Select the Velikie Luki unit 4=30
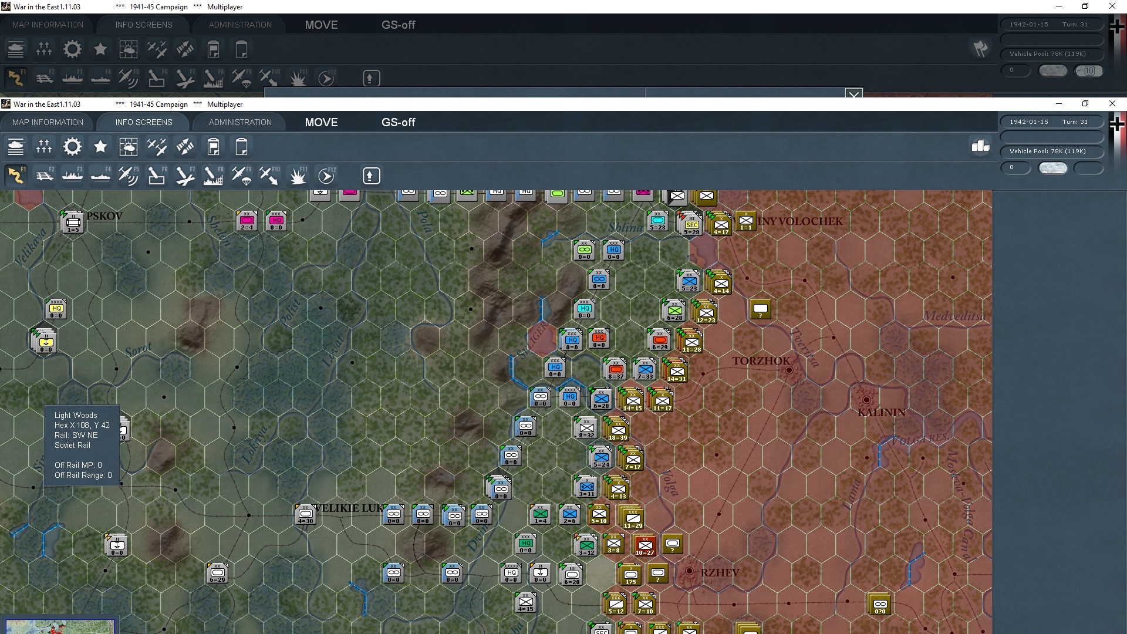Image resolution: width=1127 pixels, height=634 pixels. [305, 515]
